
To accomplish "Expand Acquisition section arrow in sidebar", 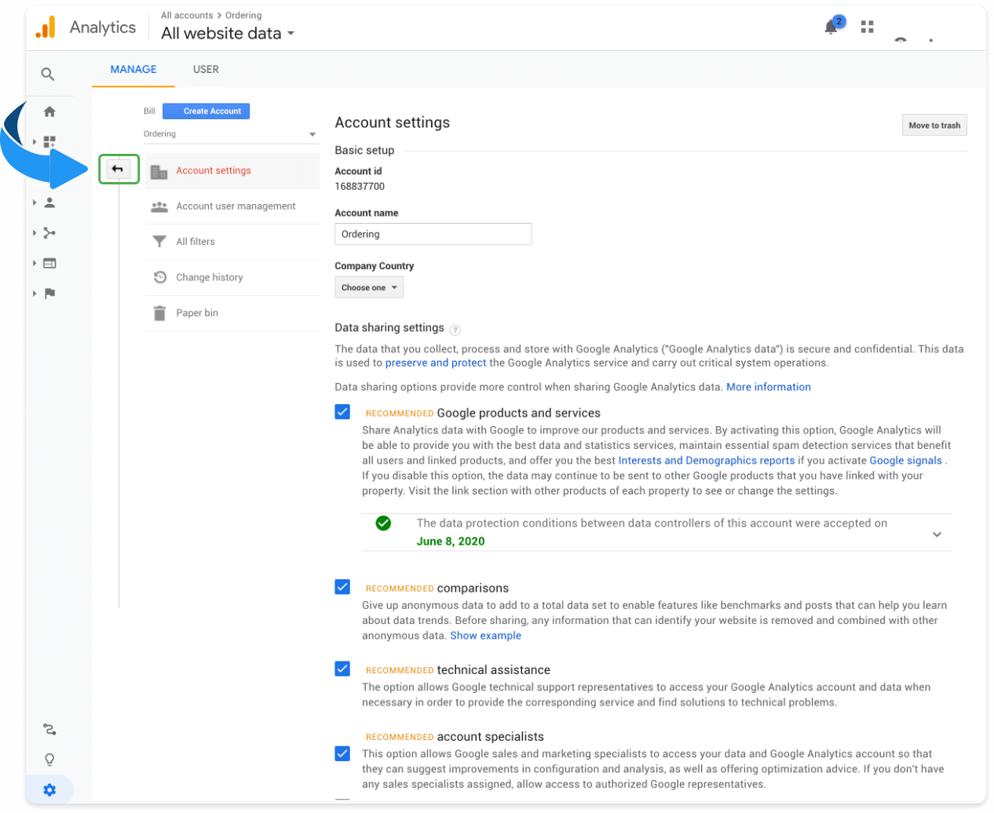I will 35,233.
